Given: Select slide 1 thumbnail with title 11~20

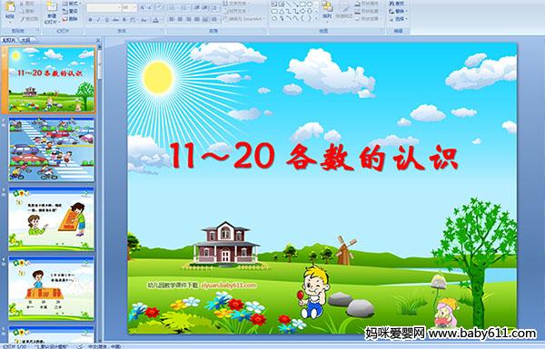Looking at the screenshot, I should tap(52, 80).
